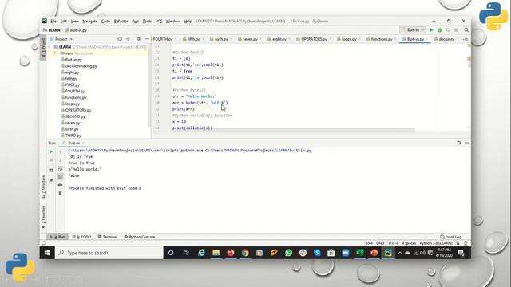This screenshot has width=511, height=287.
Task: Open the Python interpreter selector in the status bar
Action: pos(436,243)
